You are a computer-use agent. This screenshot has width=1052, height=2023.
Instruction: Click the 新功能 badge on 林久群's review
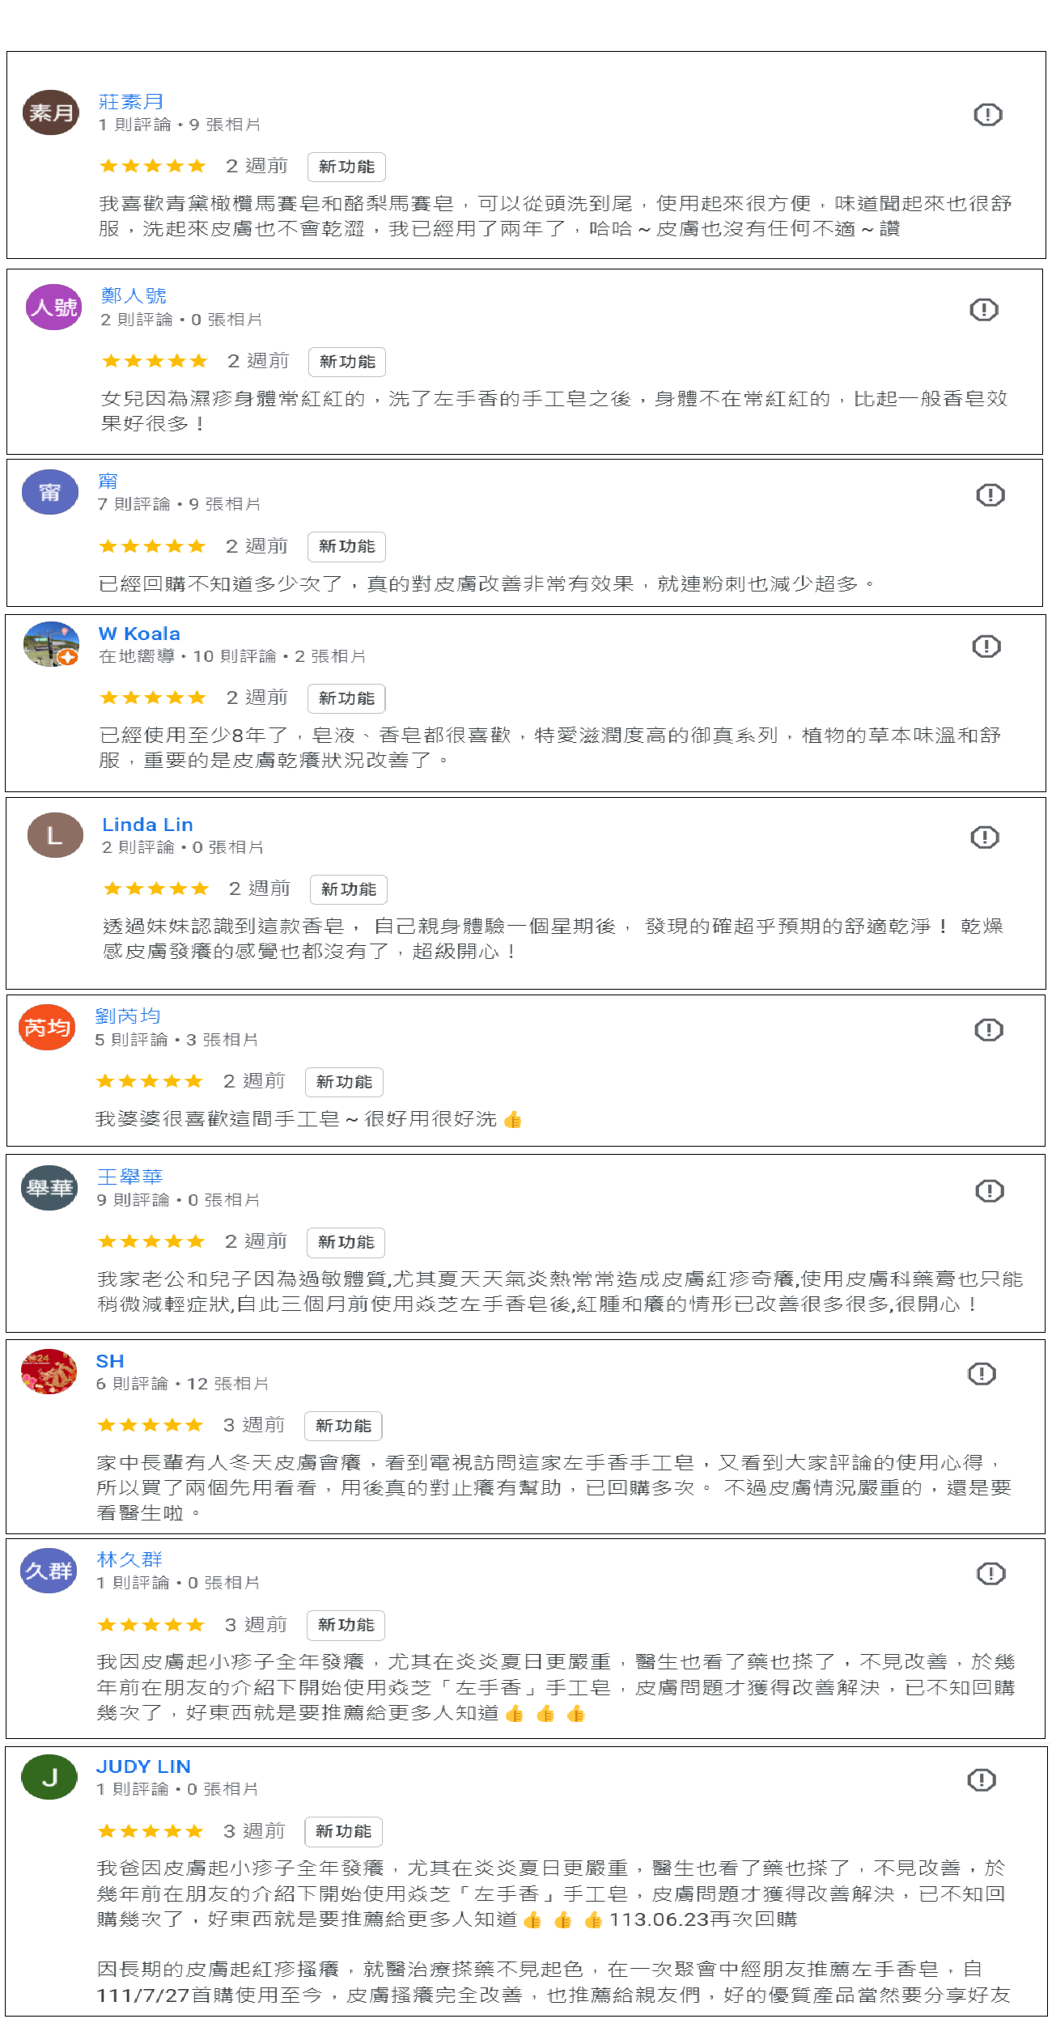pyautogui.click(x=346, y=1625)
